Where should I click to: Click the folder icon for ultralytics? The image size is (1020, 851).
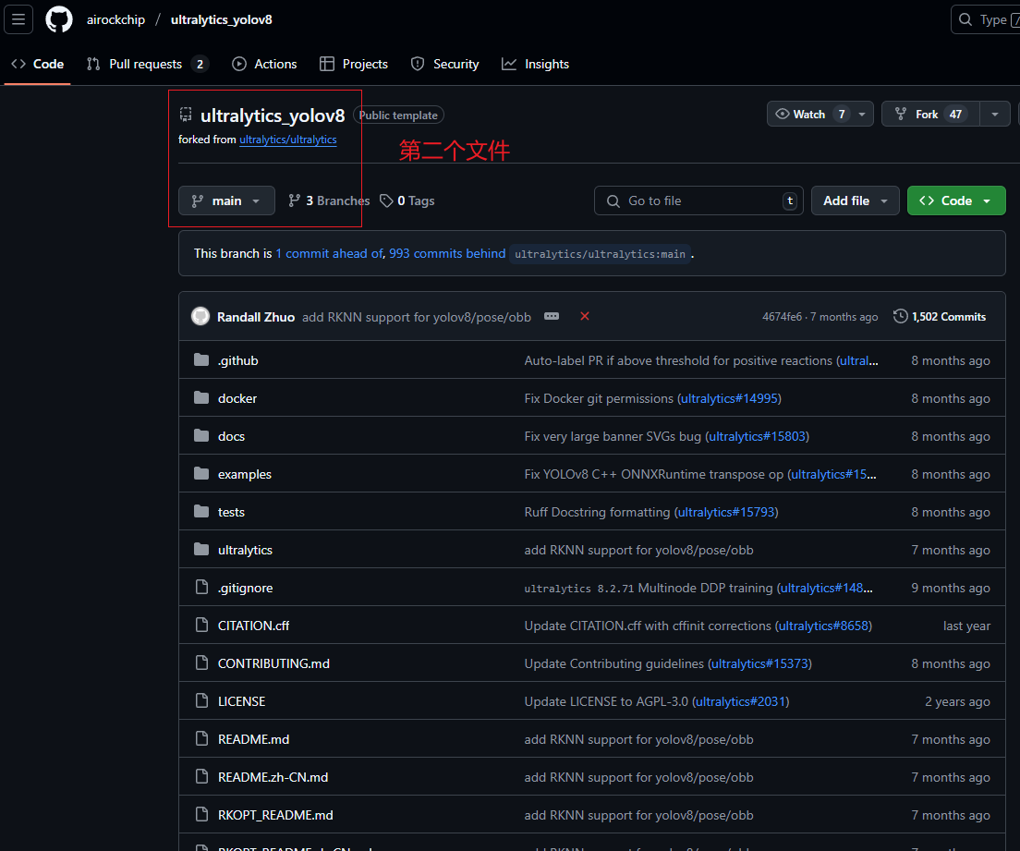point(201,549)
